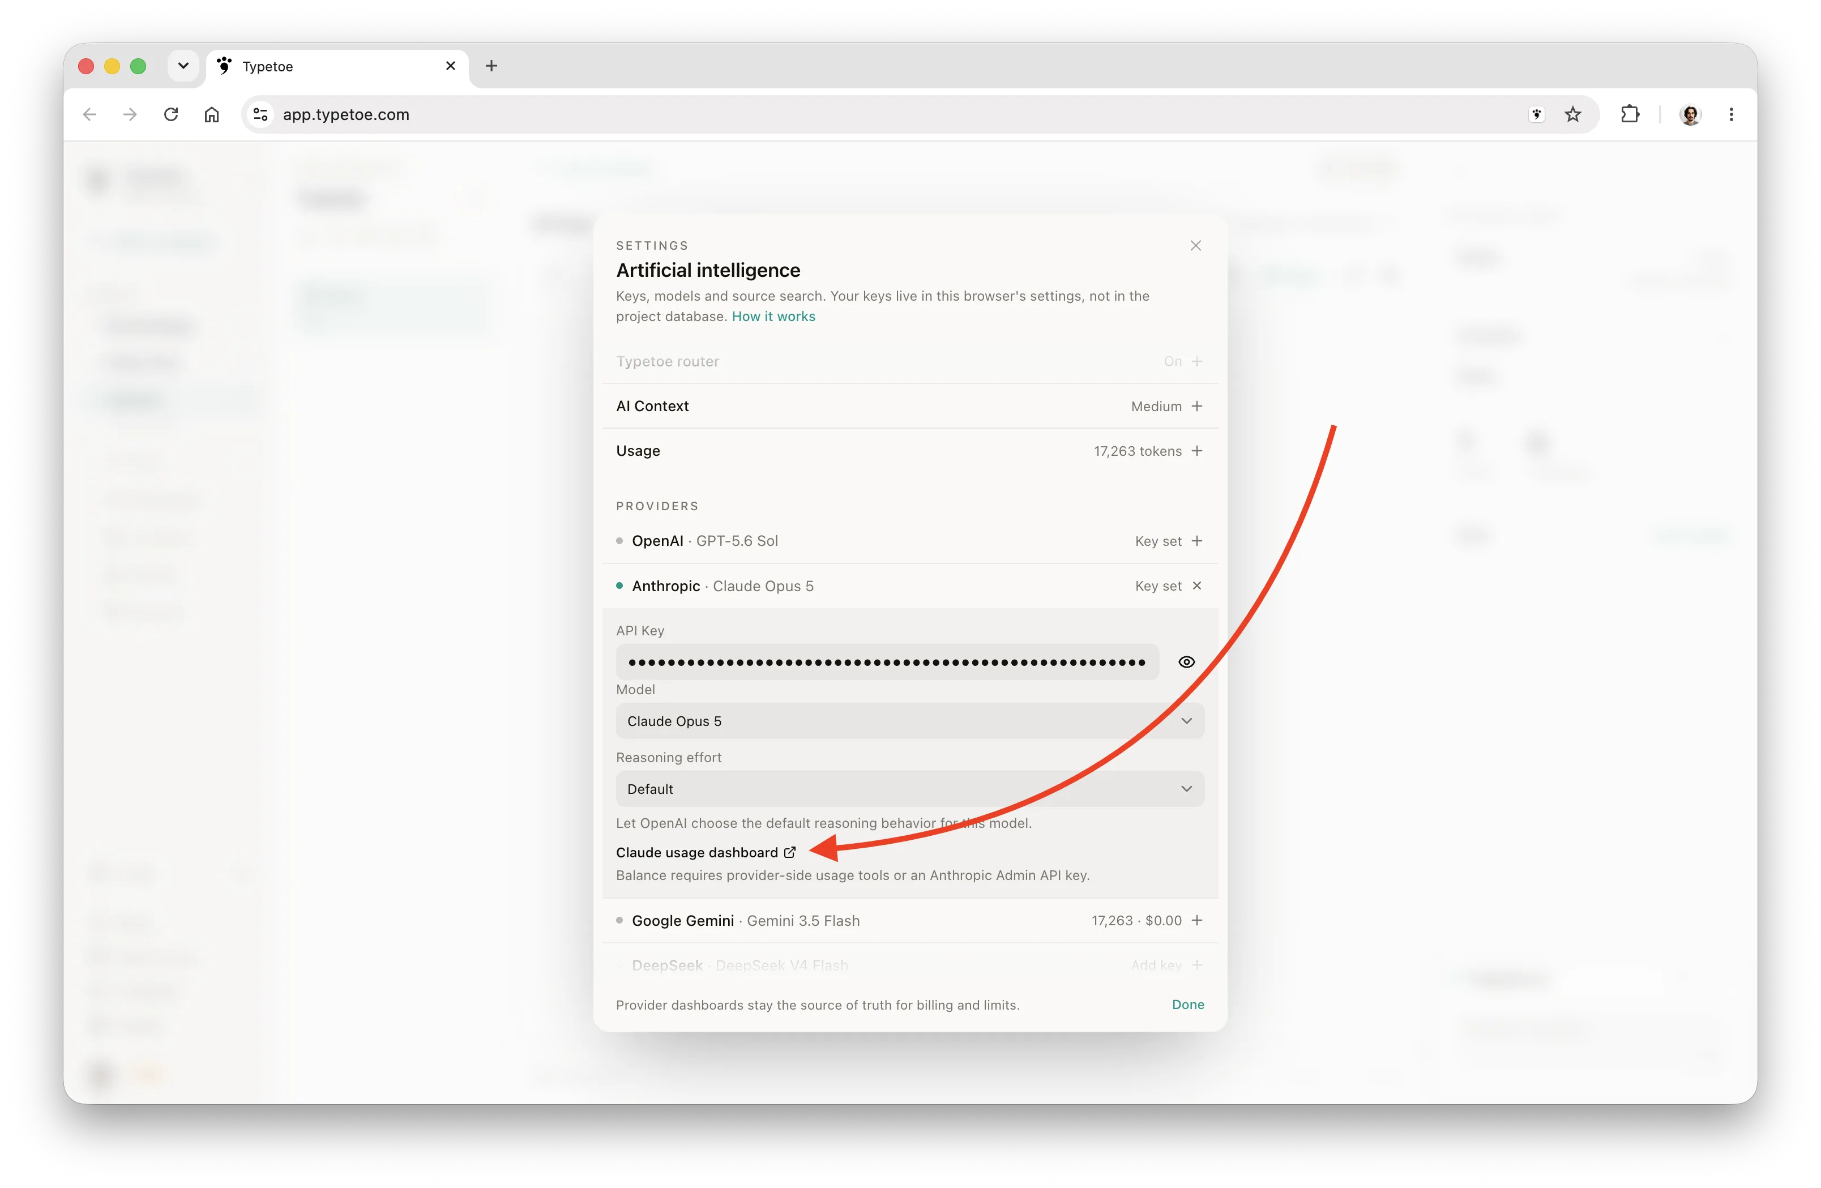Image resolution: width=1821 pixels, height=1188 pixels.
Task: Click Done to close settings
Action: click(x=1187, y=1005)
